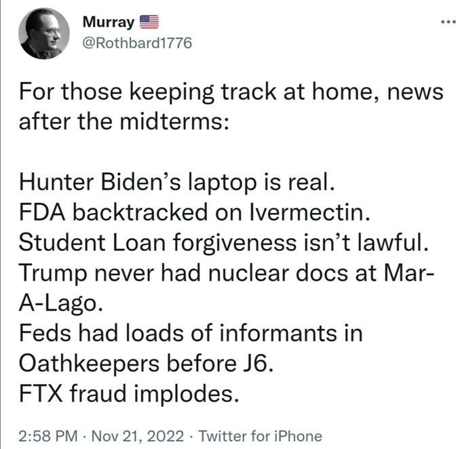Image resolution: width=475 pixels, height=449 pixels.
Task: Click the line starting 'For those keeping track'
Action: point(231,92)
